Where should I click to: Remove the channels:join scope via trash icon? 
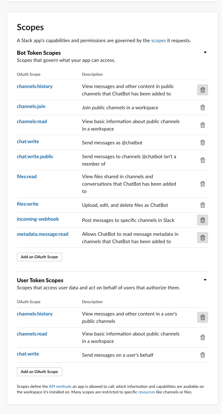click(x=203, y=107)
